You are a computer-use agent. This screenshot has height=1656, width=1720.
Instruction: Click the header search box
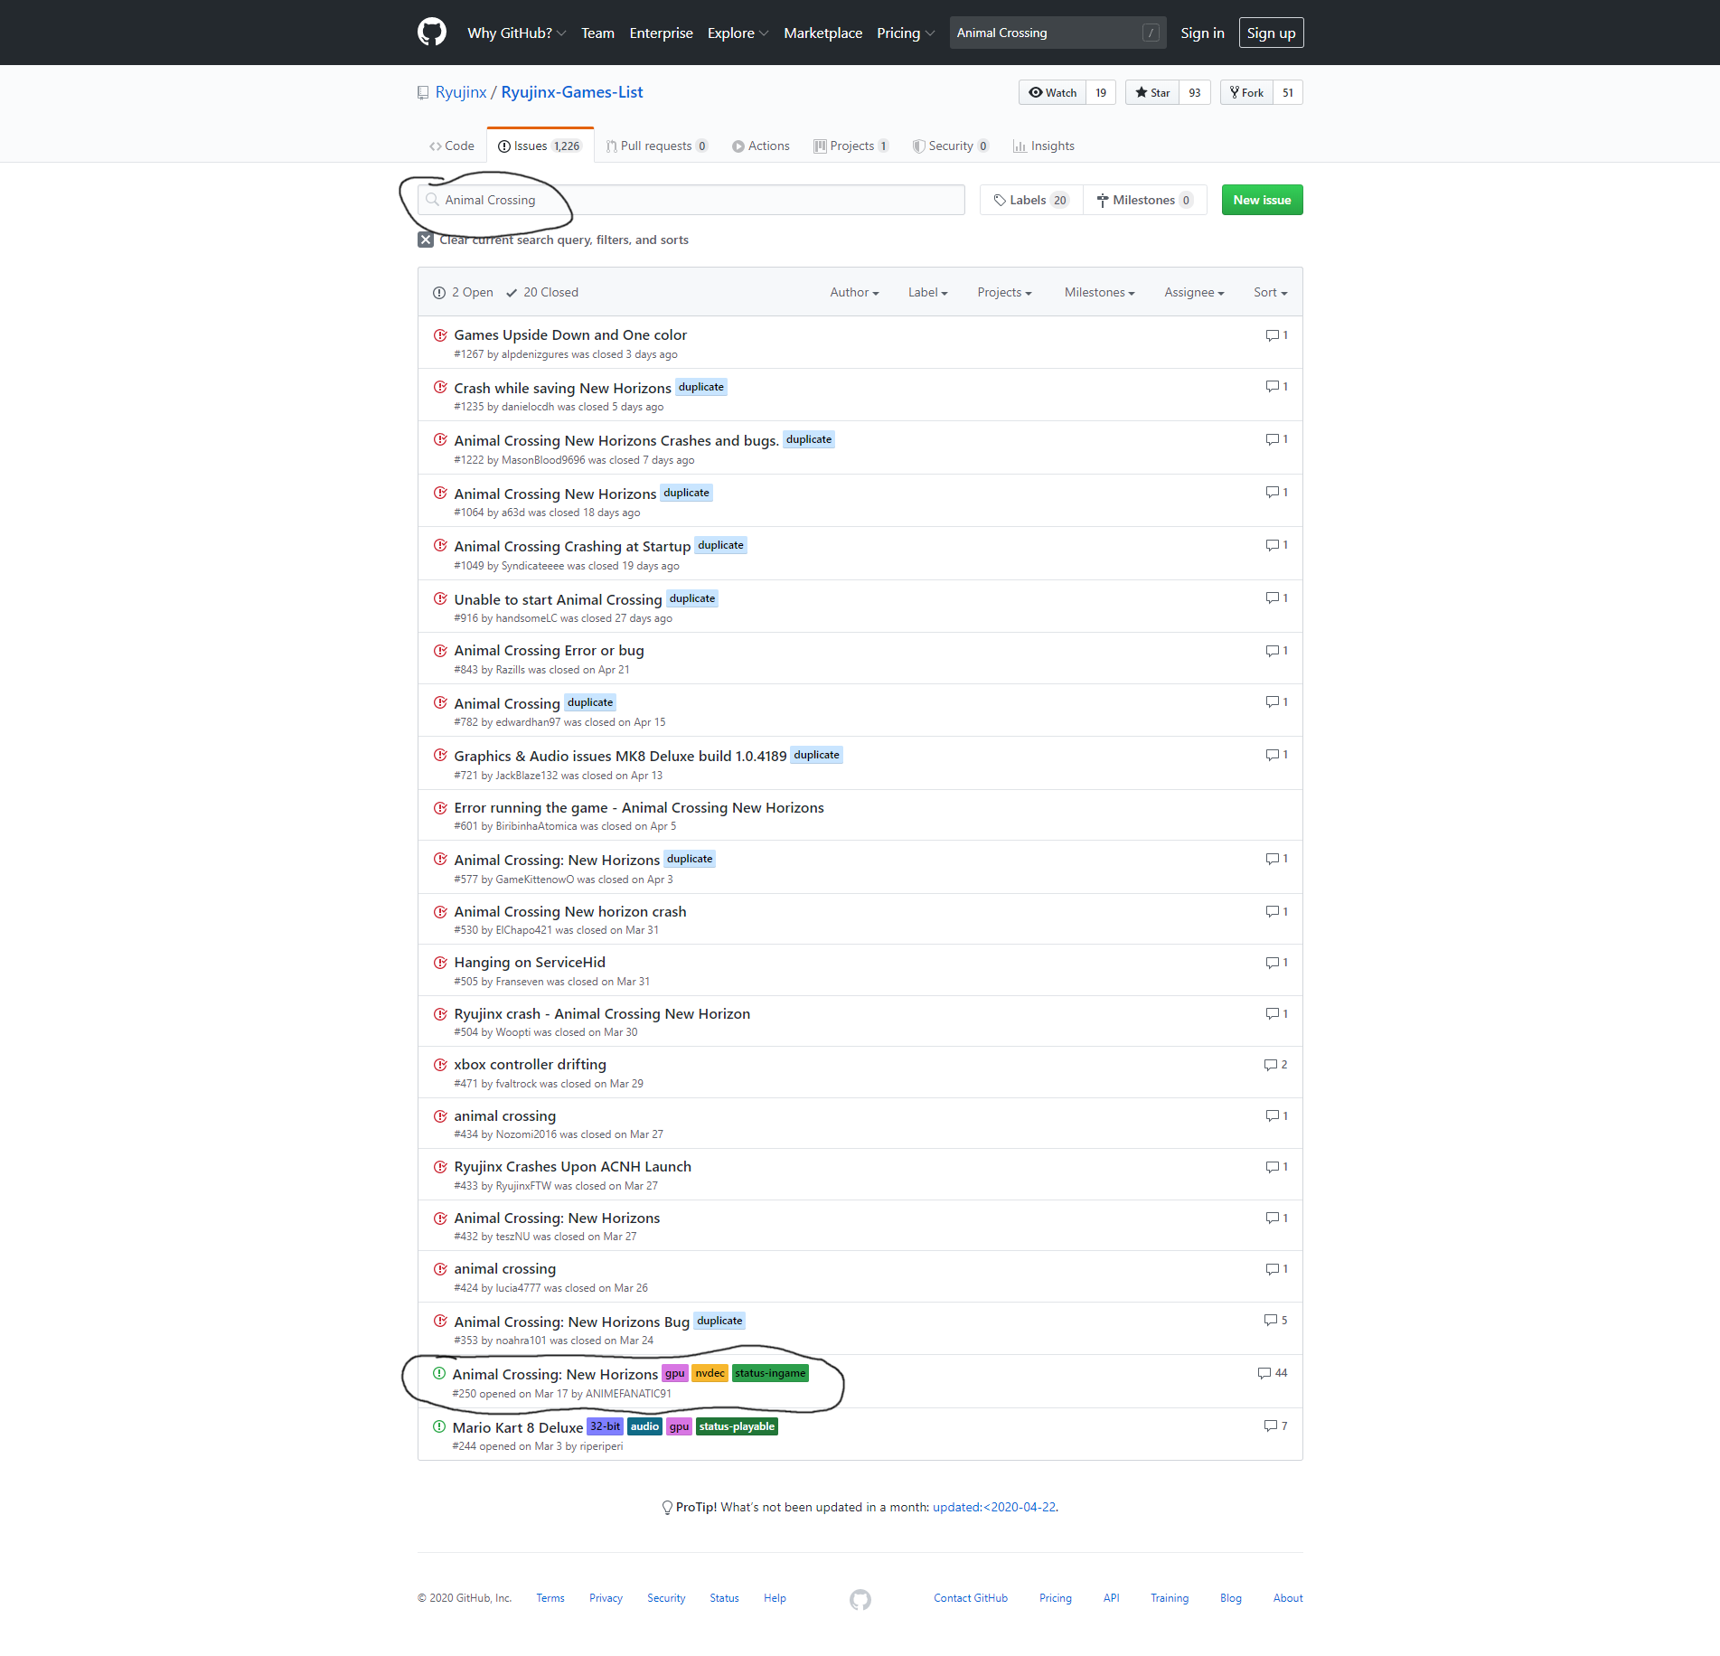[x=1057, y=33]
